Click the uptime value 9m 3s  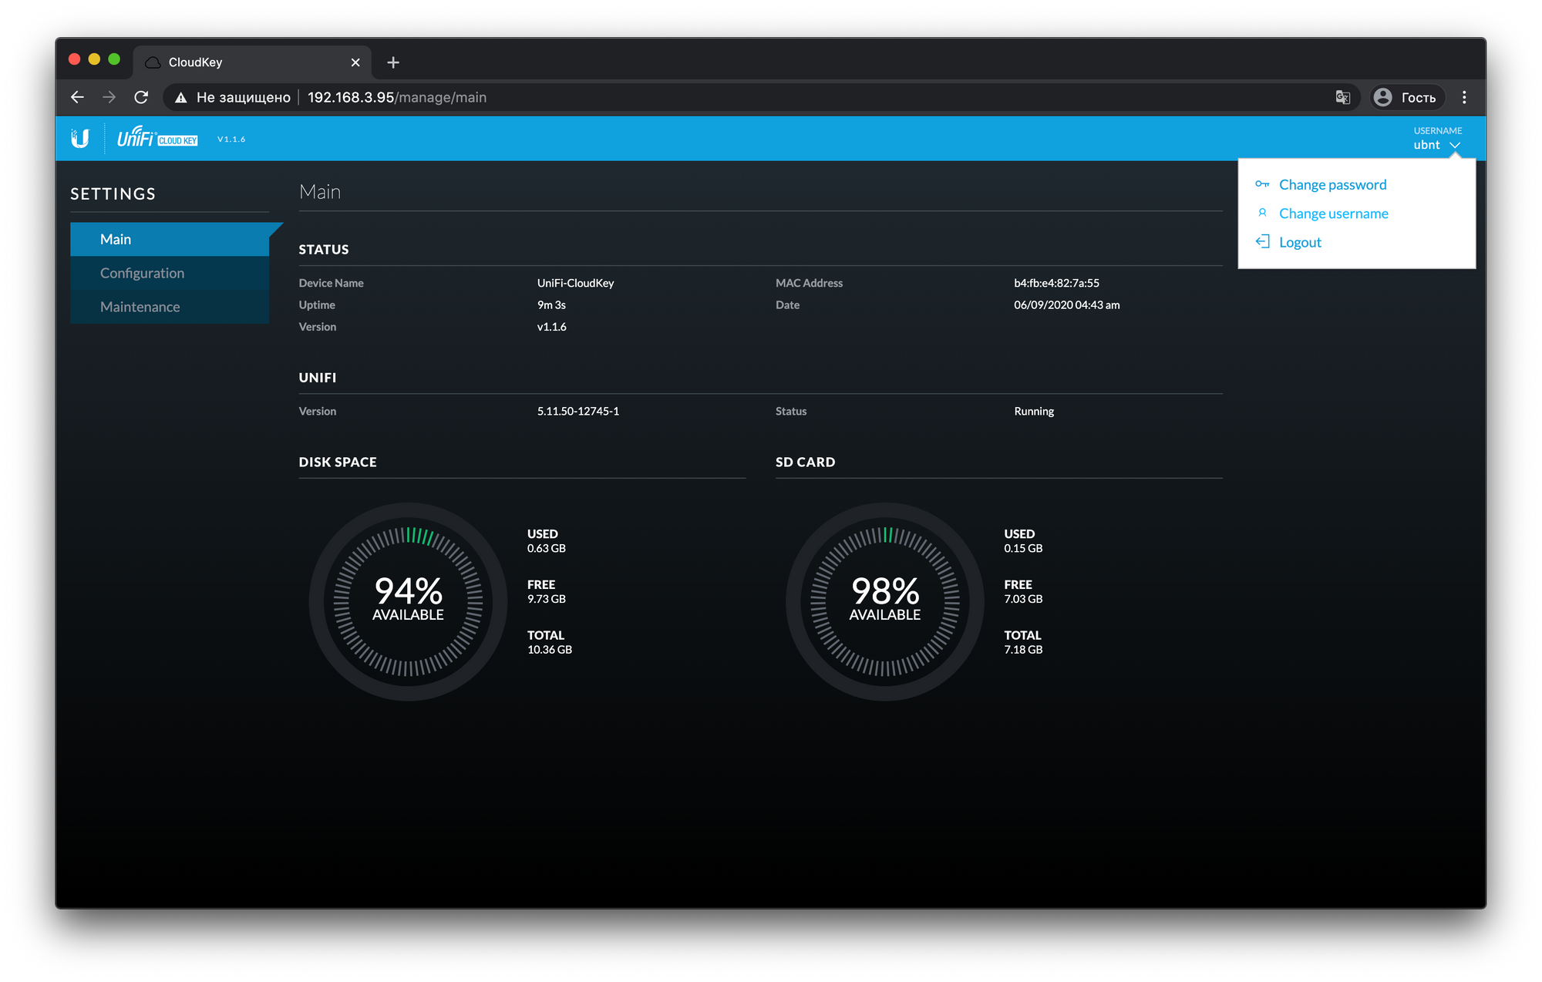point(551,304)
